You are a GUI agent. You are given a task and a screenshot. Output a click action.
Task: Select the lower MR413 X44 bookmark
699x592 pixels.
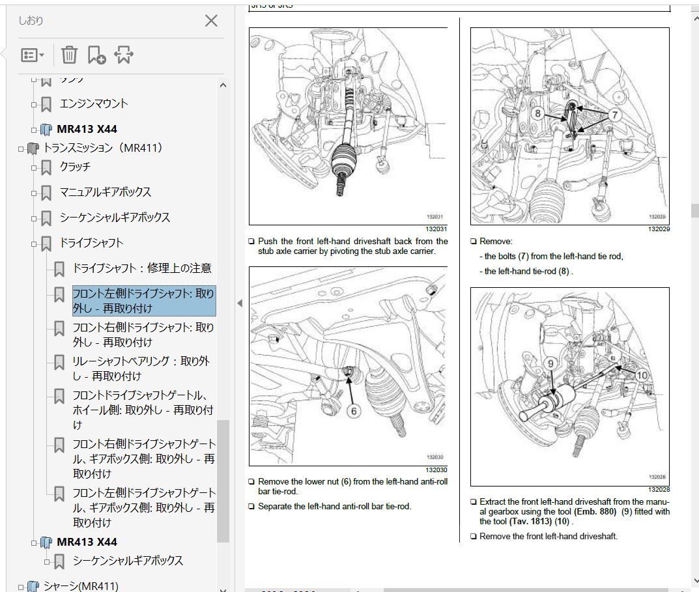(87, 542)
